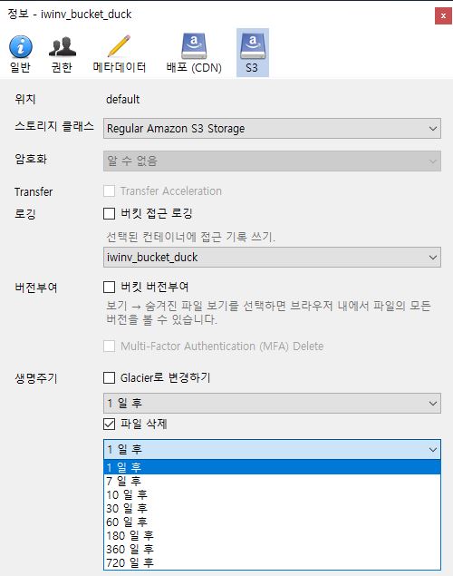453x576 pixels.
Task: Check the Glacier로 변경하기 checkbox
Action: click(x=110, y=377)
